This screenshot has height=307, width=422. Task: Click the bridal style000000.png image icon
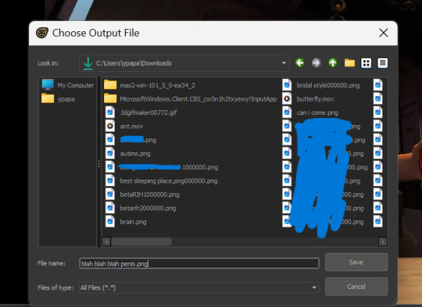pos(287,85)
